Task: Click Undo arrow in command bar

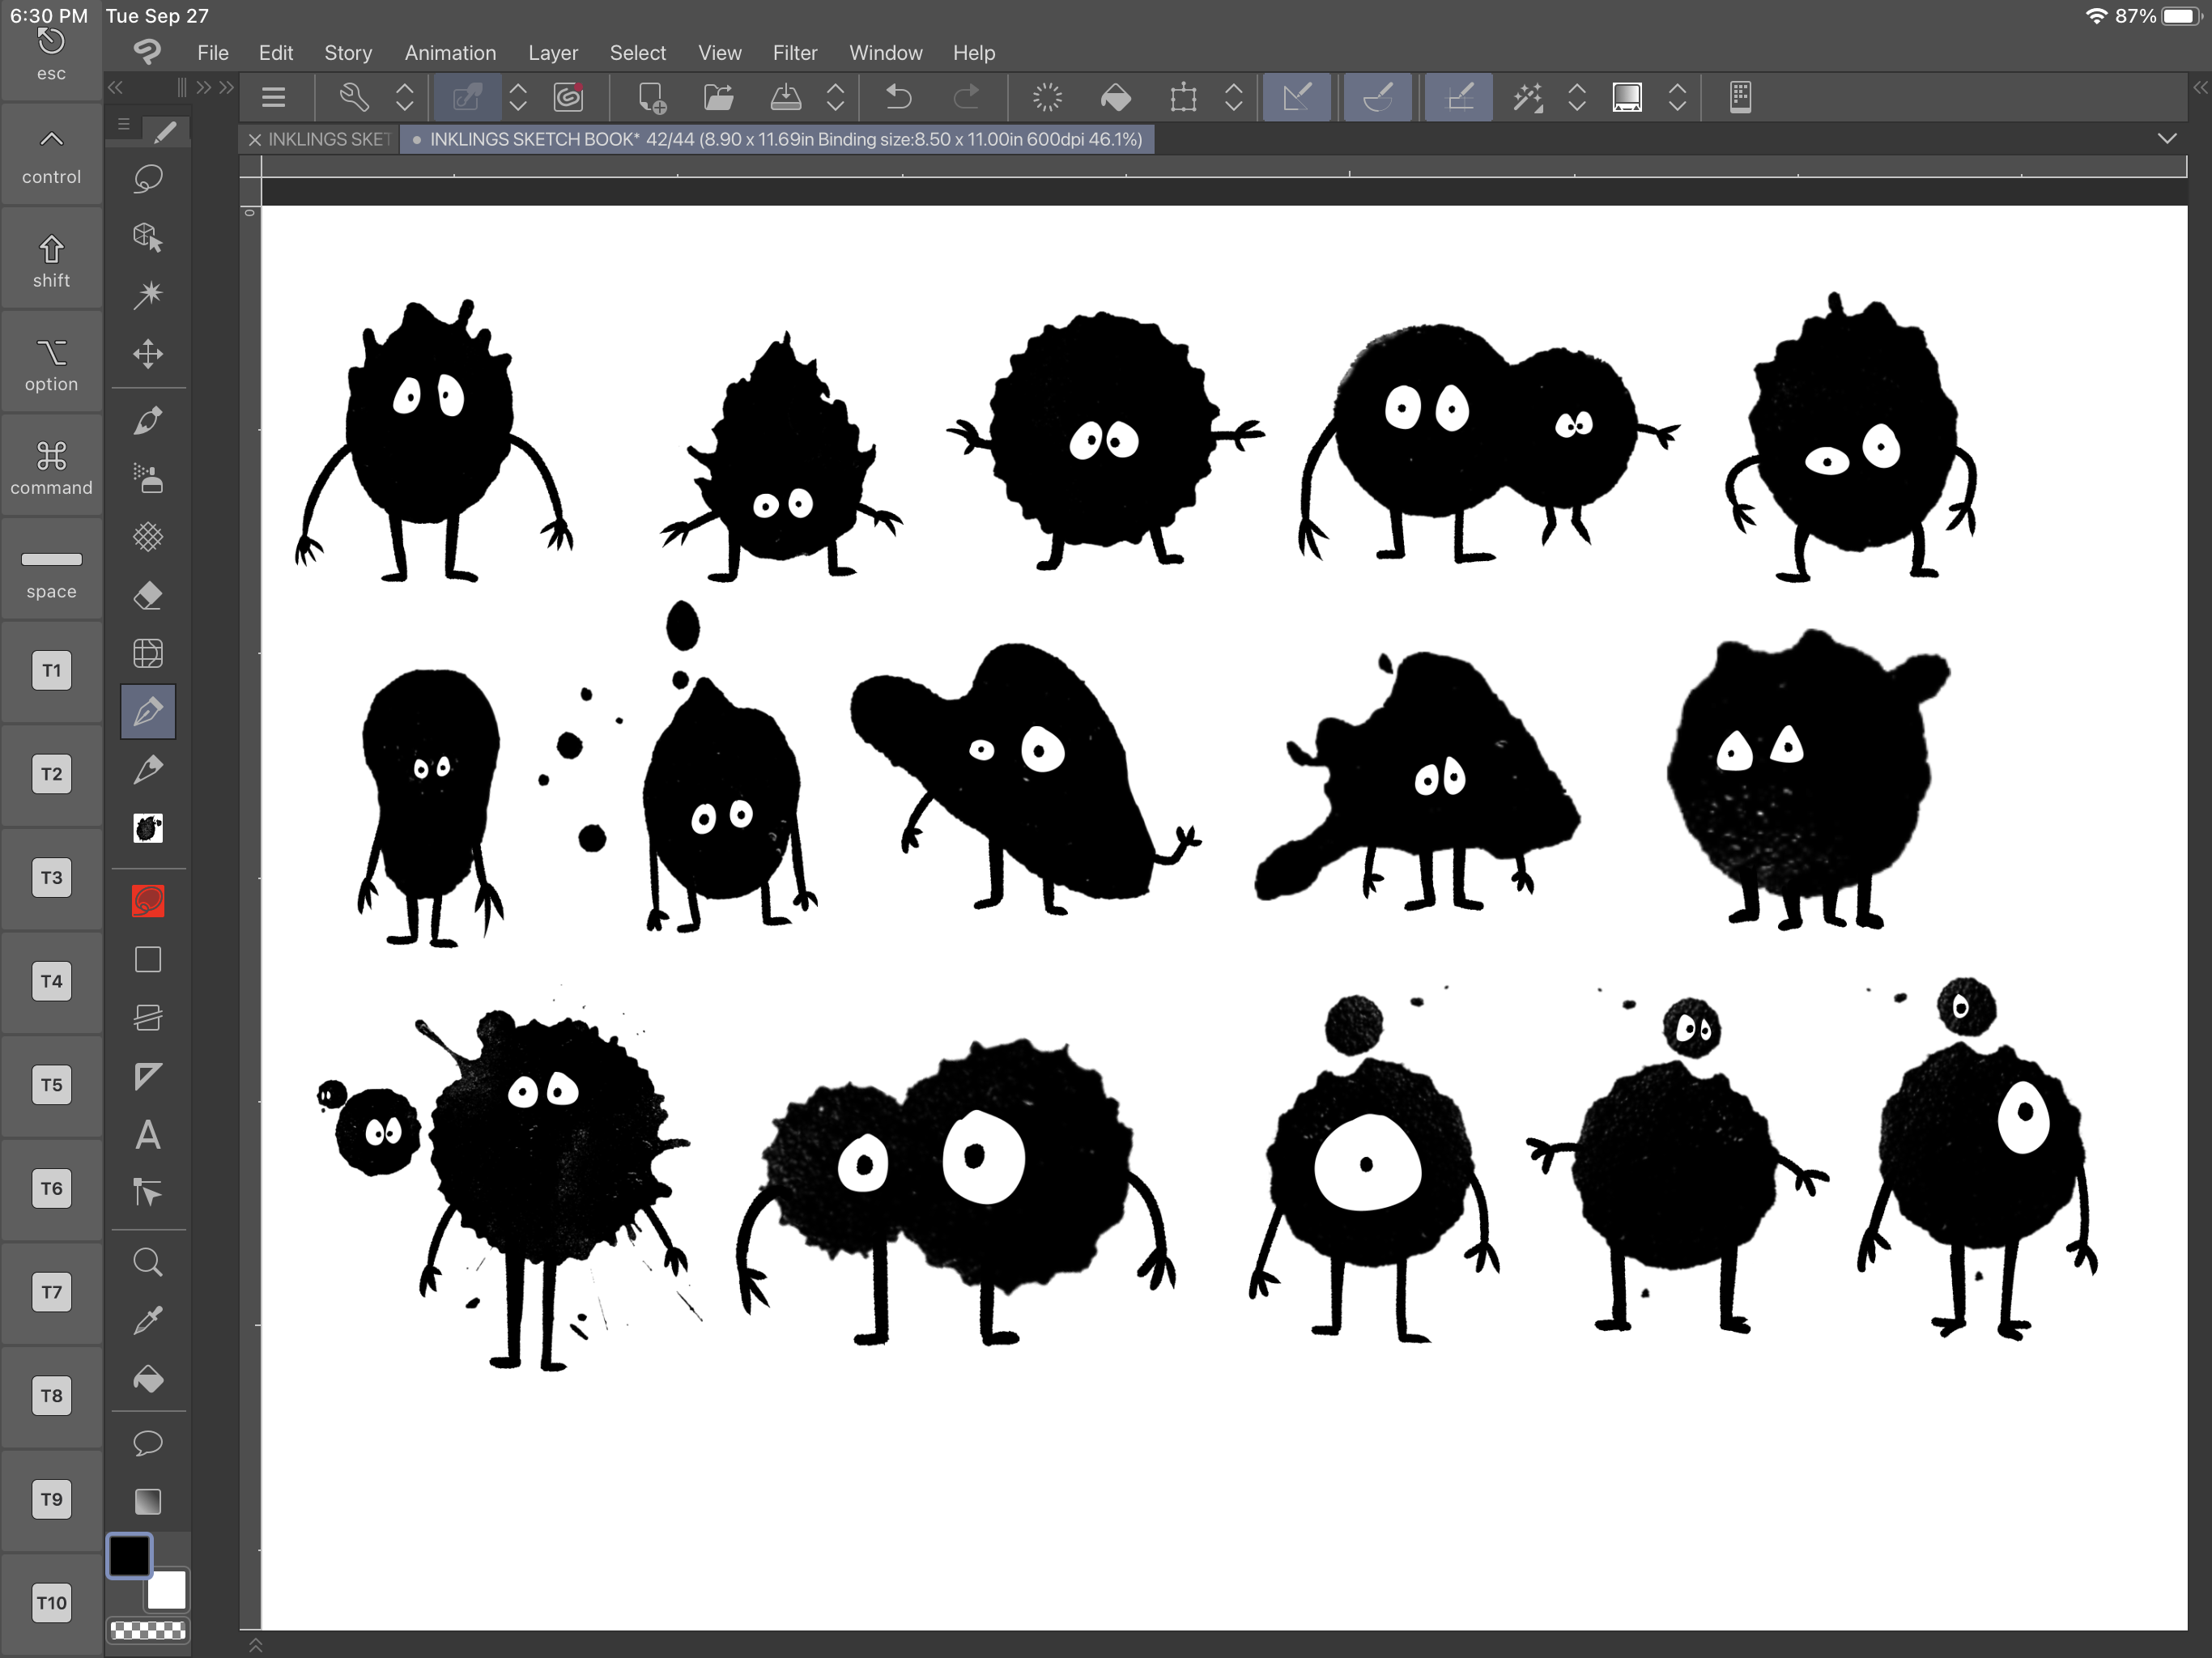Action: click(x=898, y=97)
